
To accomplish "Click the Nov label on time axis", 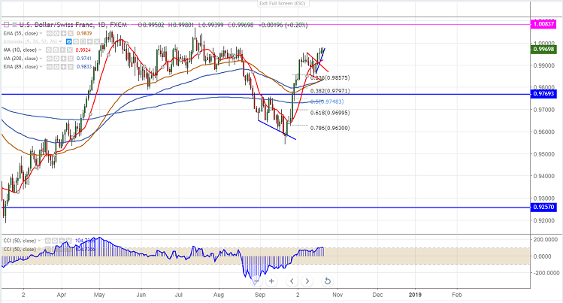I will point(337,295).
